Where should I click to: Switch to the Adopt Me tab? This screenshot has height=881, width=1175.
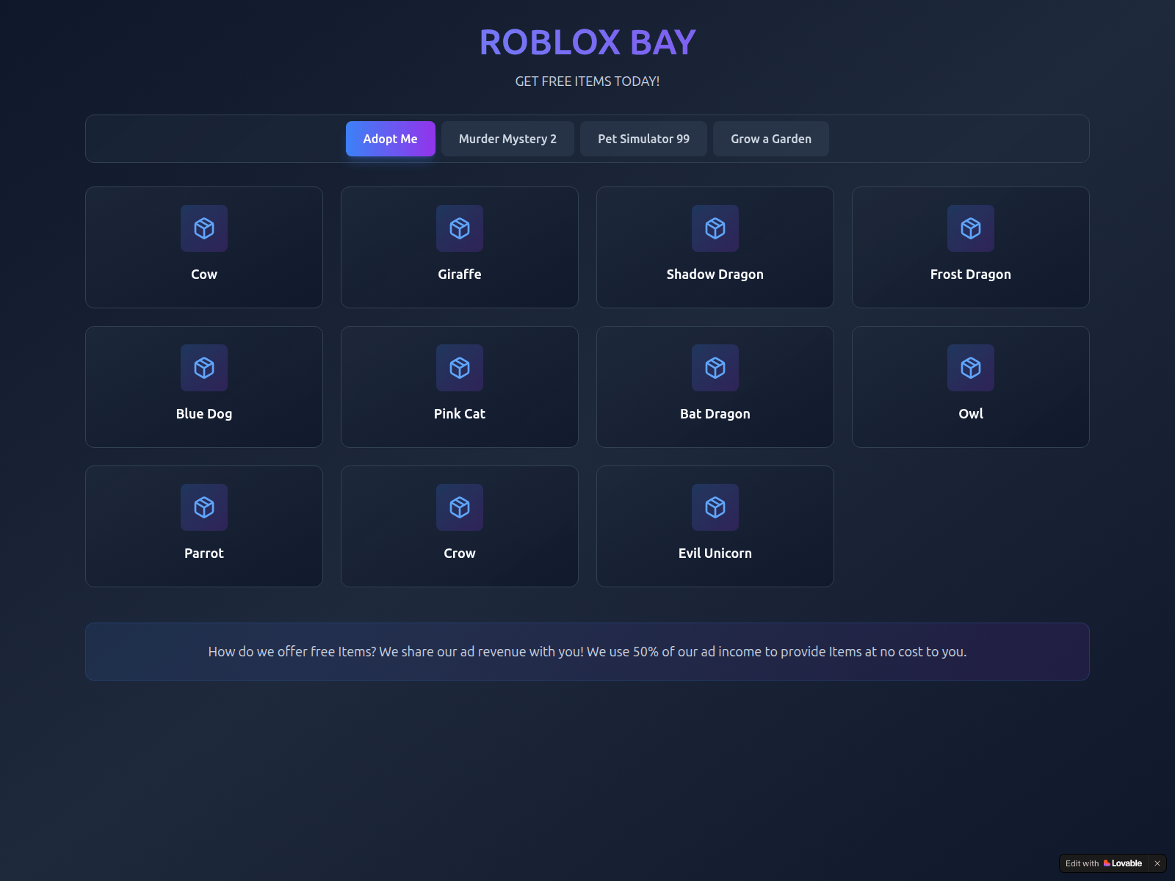[391, 139]
